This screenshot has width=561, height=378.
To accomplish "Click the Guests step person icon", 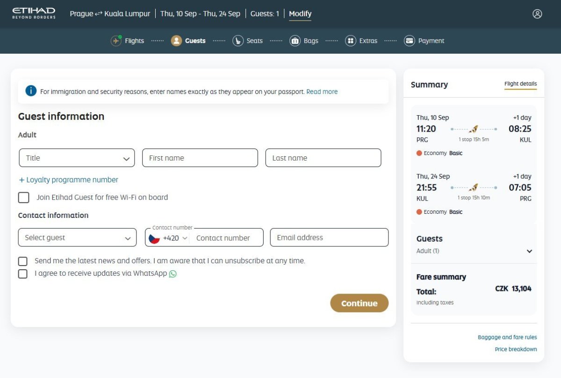I will tap(176, 41).
